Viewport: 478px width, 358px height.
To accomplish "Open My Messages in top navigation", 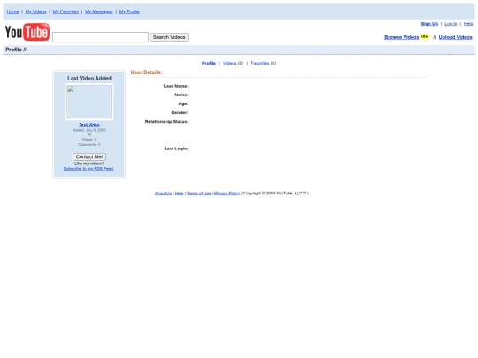I will coord(99,11).
